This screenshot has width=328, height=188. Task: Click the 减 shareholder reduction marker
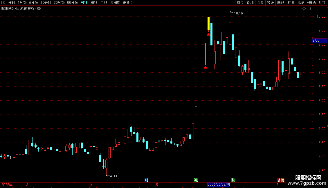[x=196, y=180]
